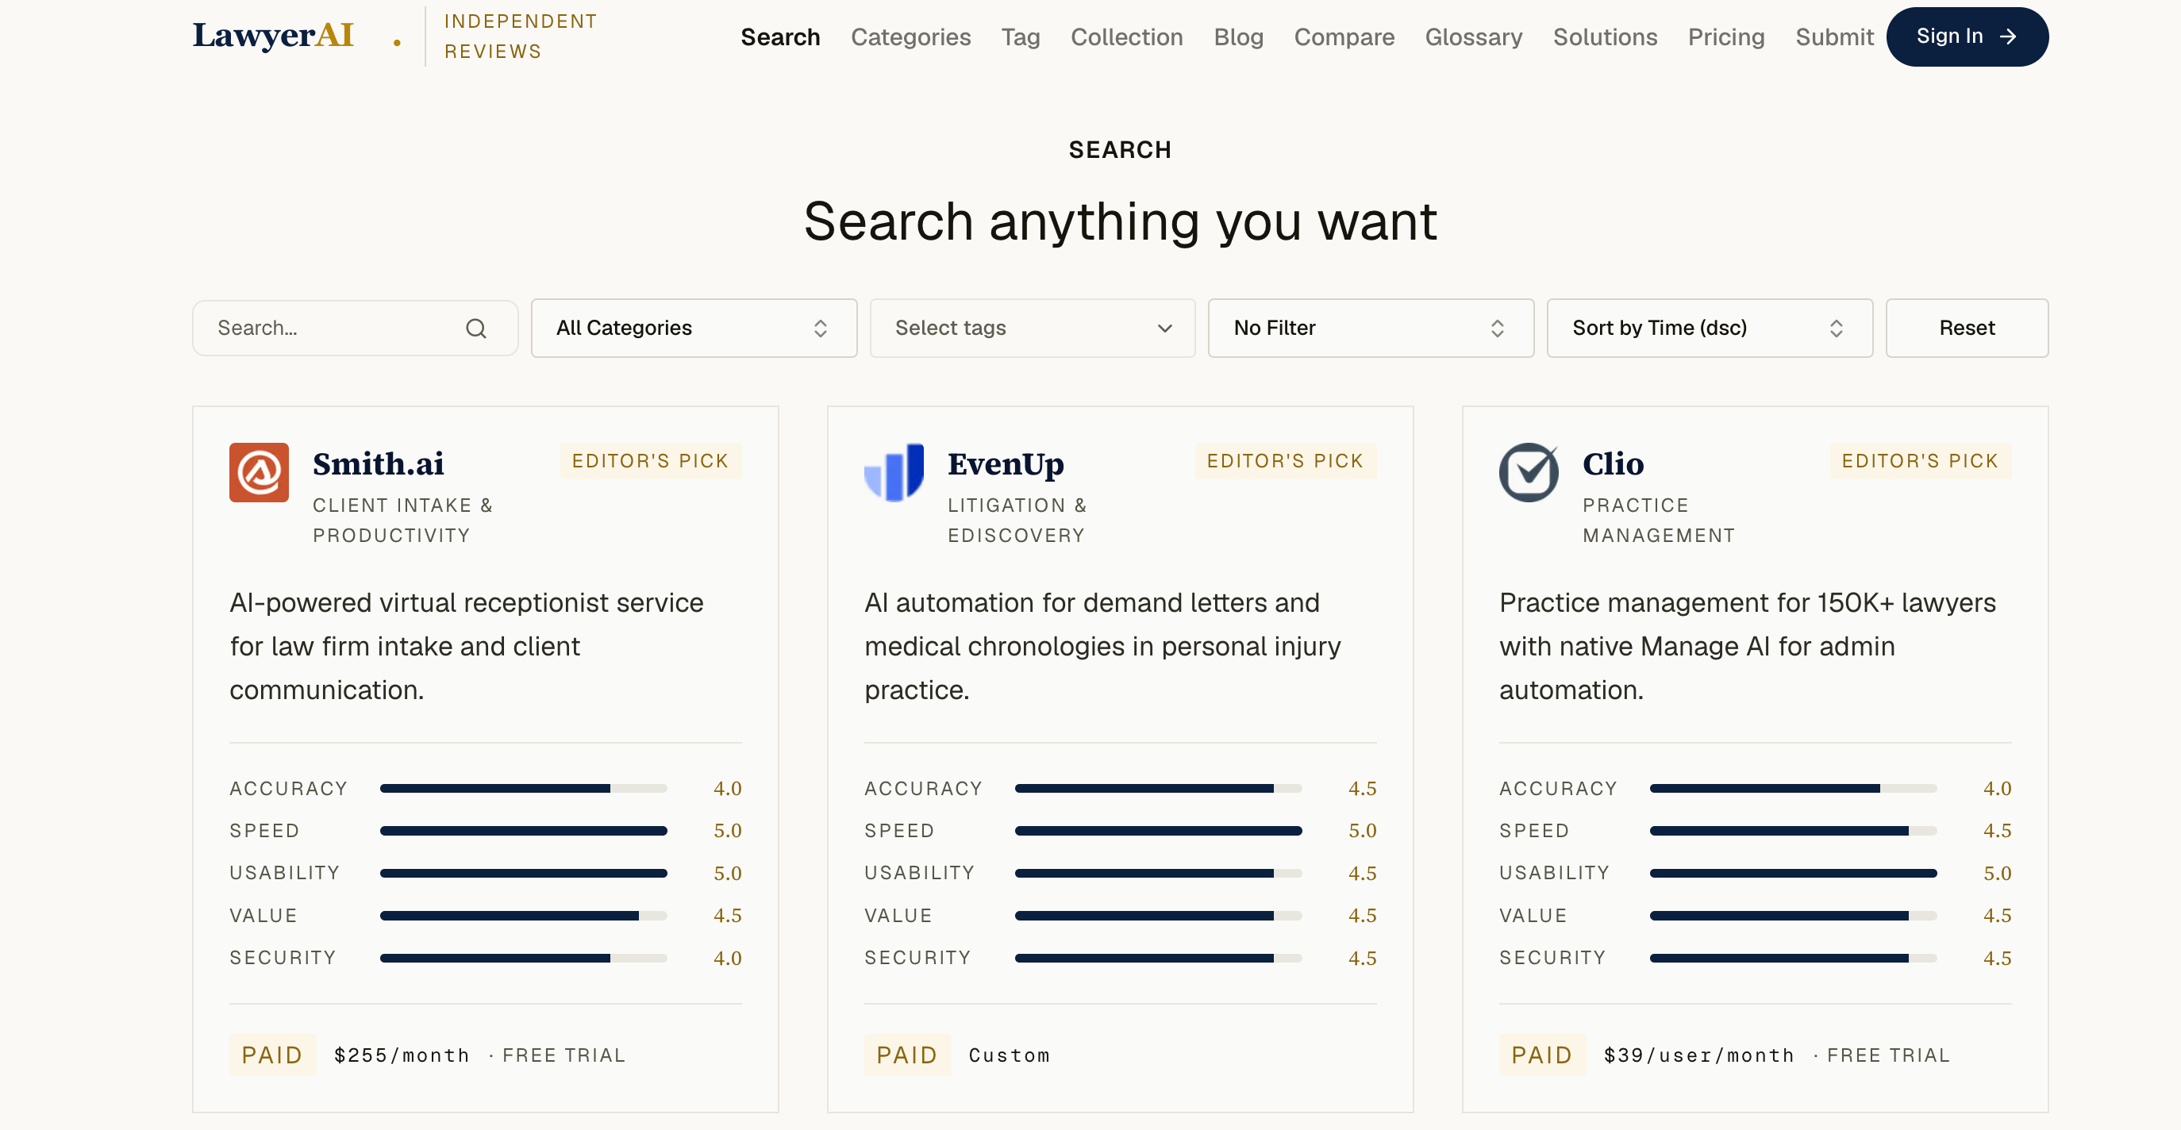
Task: Open the No Filter dropdown
Action: tap(1371, 329)
